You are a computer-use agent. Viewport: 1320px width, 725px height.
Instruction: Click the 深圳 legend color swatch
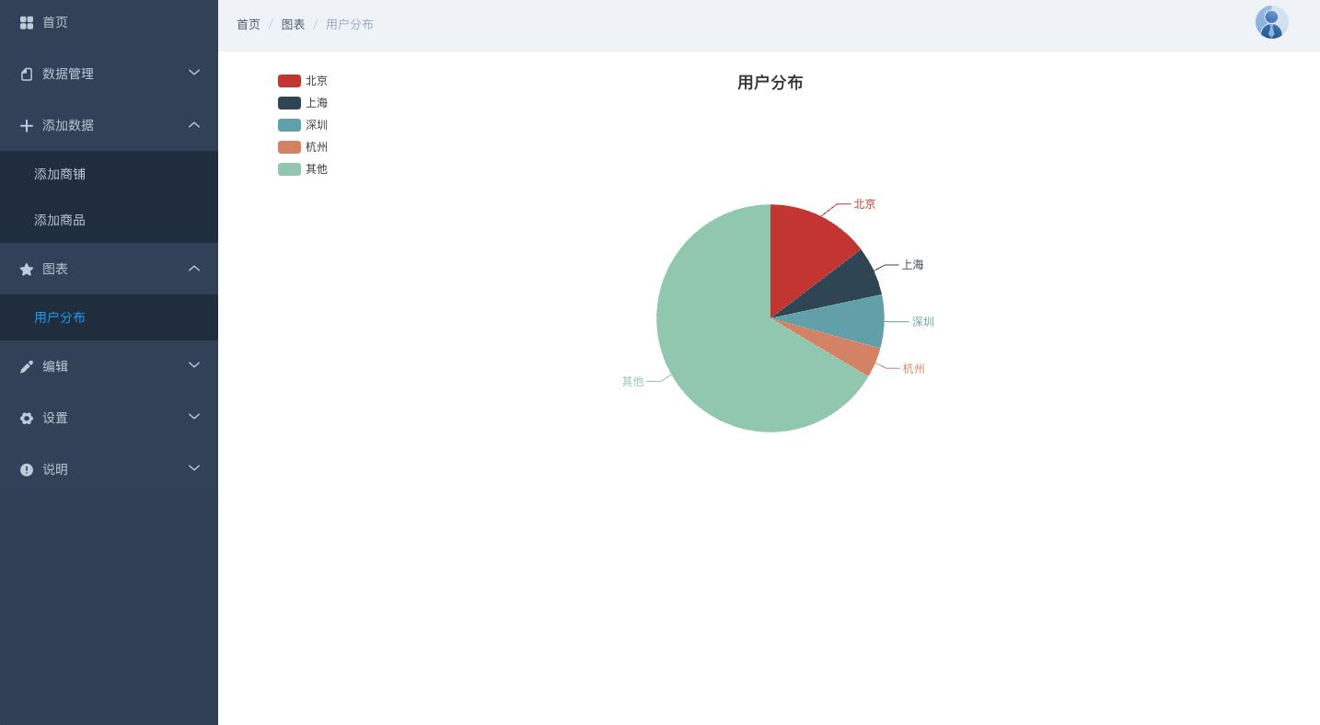(x=289, y=125)
